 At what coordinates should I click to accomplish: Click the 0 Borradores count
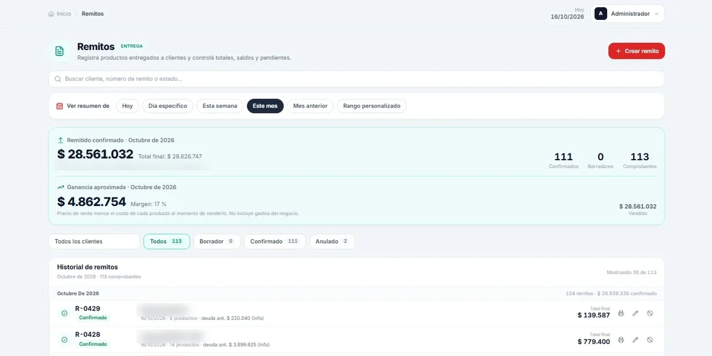click(x=601, y=157)
